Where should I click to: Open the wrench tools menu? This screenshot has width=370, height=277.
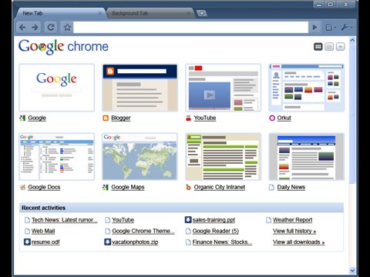(346, 27)
